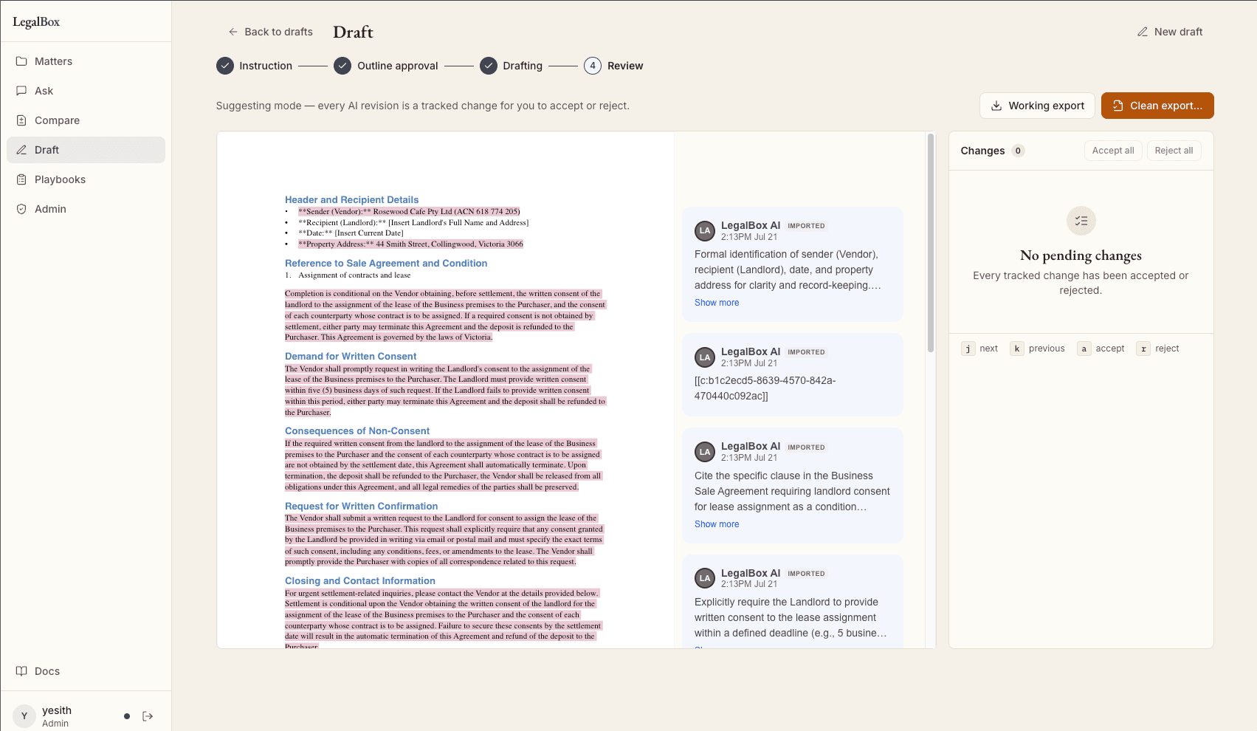Screen dimensions: 1257x731
Task: Click the Compare document icon
Action: 21,120
